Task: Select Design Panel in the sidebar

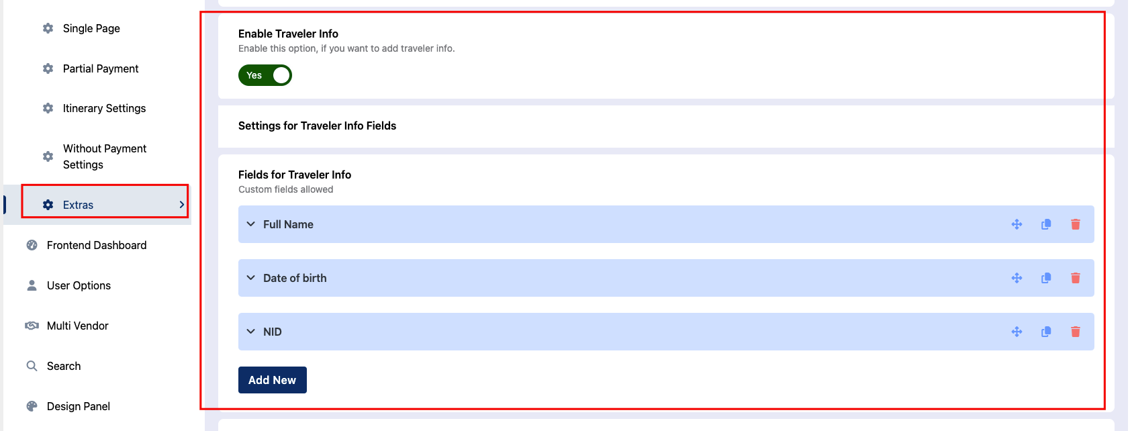Action: point(78,406)
